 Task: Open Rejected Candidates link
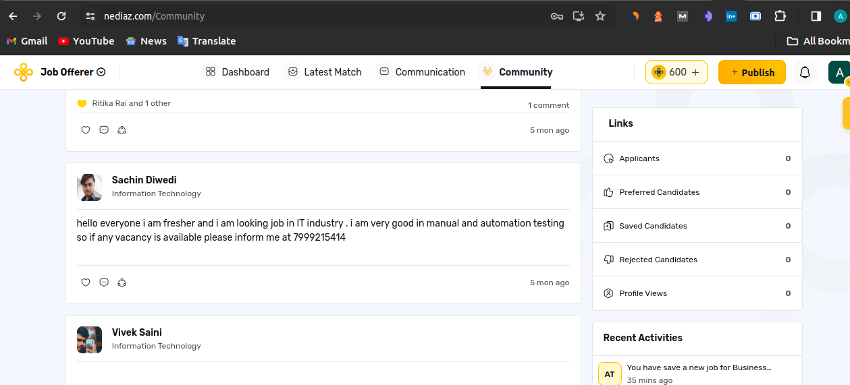click(658, 260)
